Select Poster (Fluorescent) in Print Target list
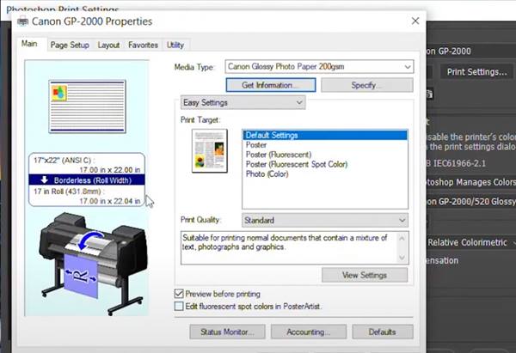The image size is (516, 353). [274, 155]
